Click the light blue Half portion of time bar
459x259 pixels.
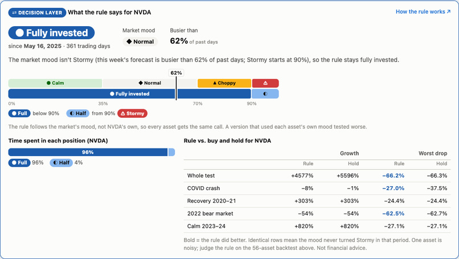[x=171, y=152]
